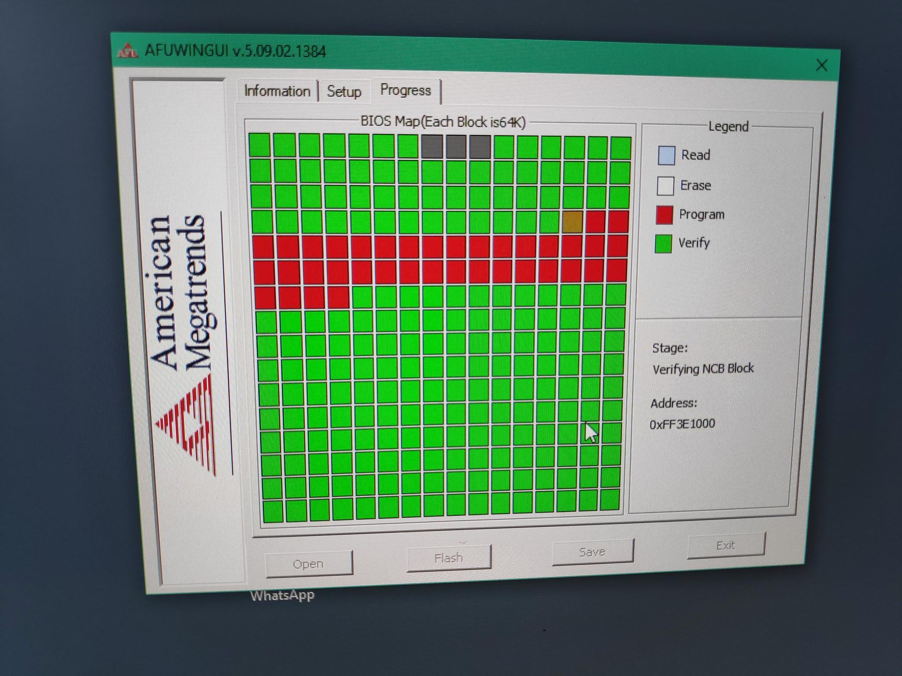Viewport: 902px width, 676px height.
Task: Click the 'Address:' label
Action: coord(674,403)
